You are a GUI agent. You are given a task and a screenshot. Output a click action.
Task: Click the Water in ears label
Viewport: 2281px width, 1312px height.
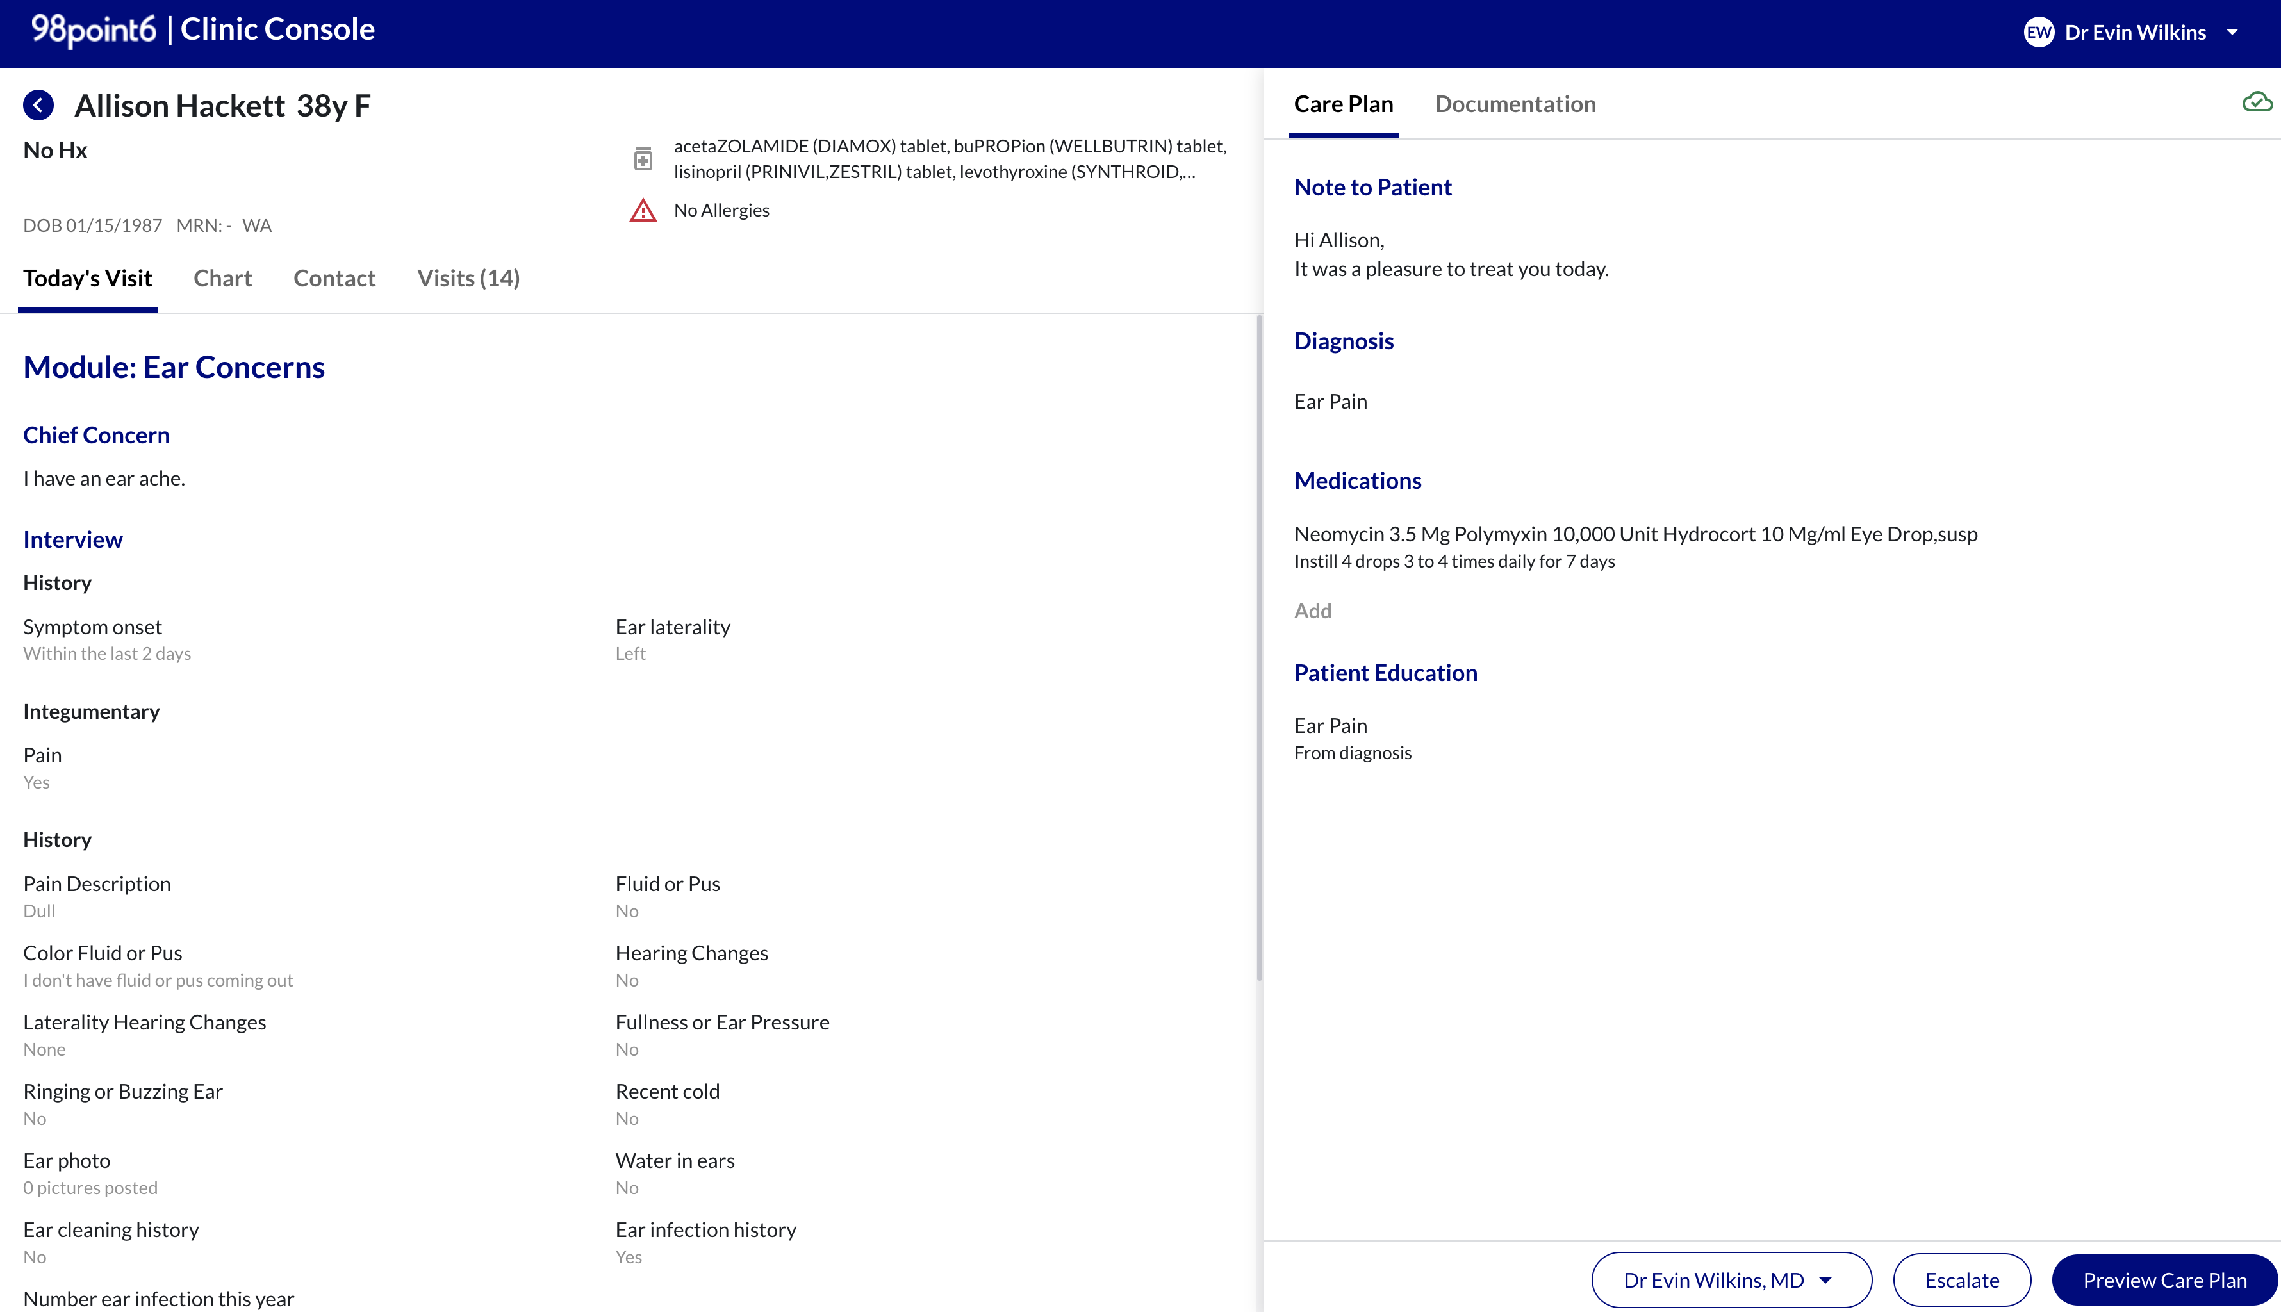(x=675, y=1161)
